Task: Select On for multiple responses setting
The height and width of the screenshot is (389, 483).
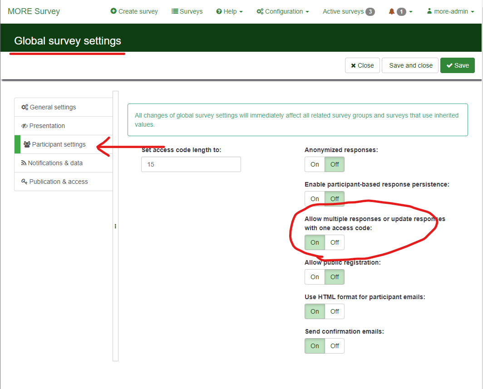Action: 315,242
